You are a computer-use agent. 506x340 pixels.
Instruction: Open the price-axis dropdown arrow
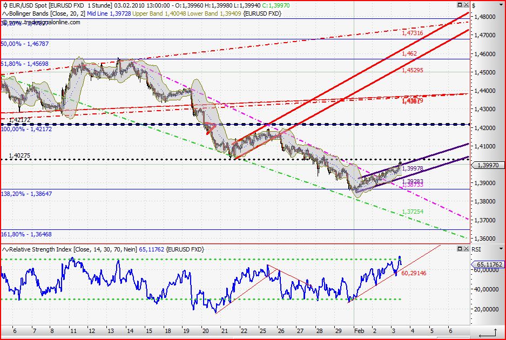pos(501,4)
